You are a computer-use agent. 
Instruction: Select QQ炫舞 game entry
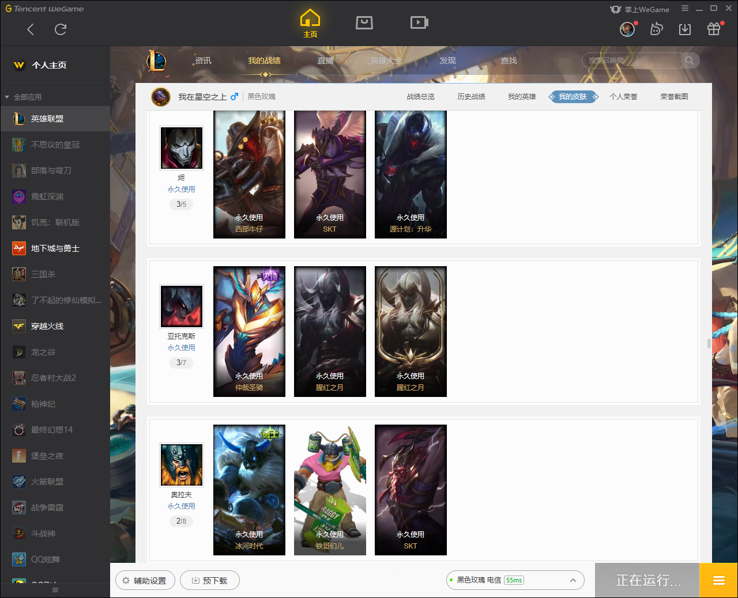55,559
